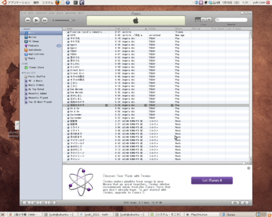Launch Firefox from the top panel
Viewport: 272px width, 217px height.
pos(57,2)
